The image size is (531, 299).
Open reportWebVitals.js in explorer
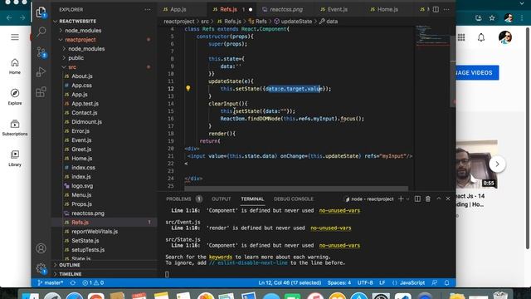pos(95,232)
